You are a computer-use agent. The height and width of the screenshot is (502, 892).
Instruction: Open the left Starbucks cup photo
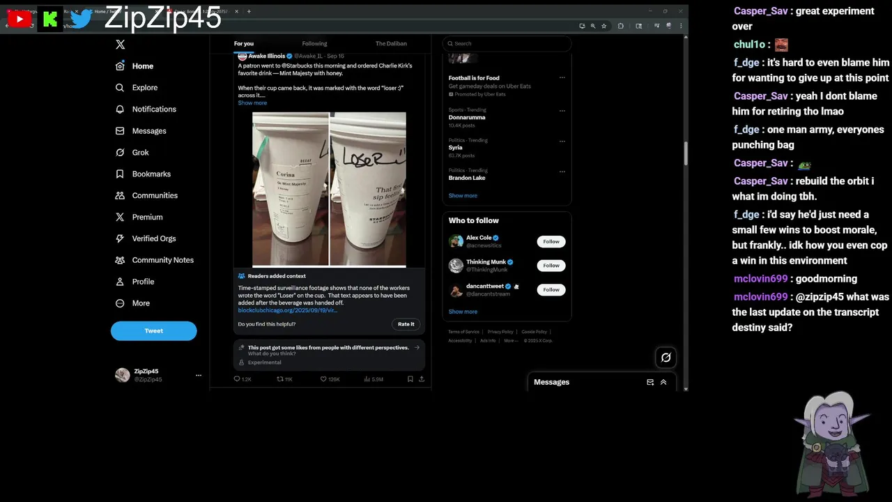290,189
